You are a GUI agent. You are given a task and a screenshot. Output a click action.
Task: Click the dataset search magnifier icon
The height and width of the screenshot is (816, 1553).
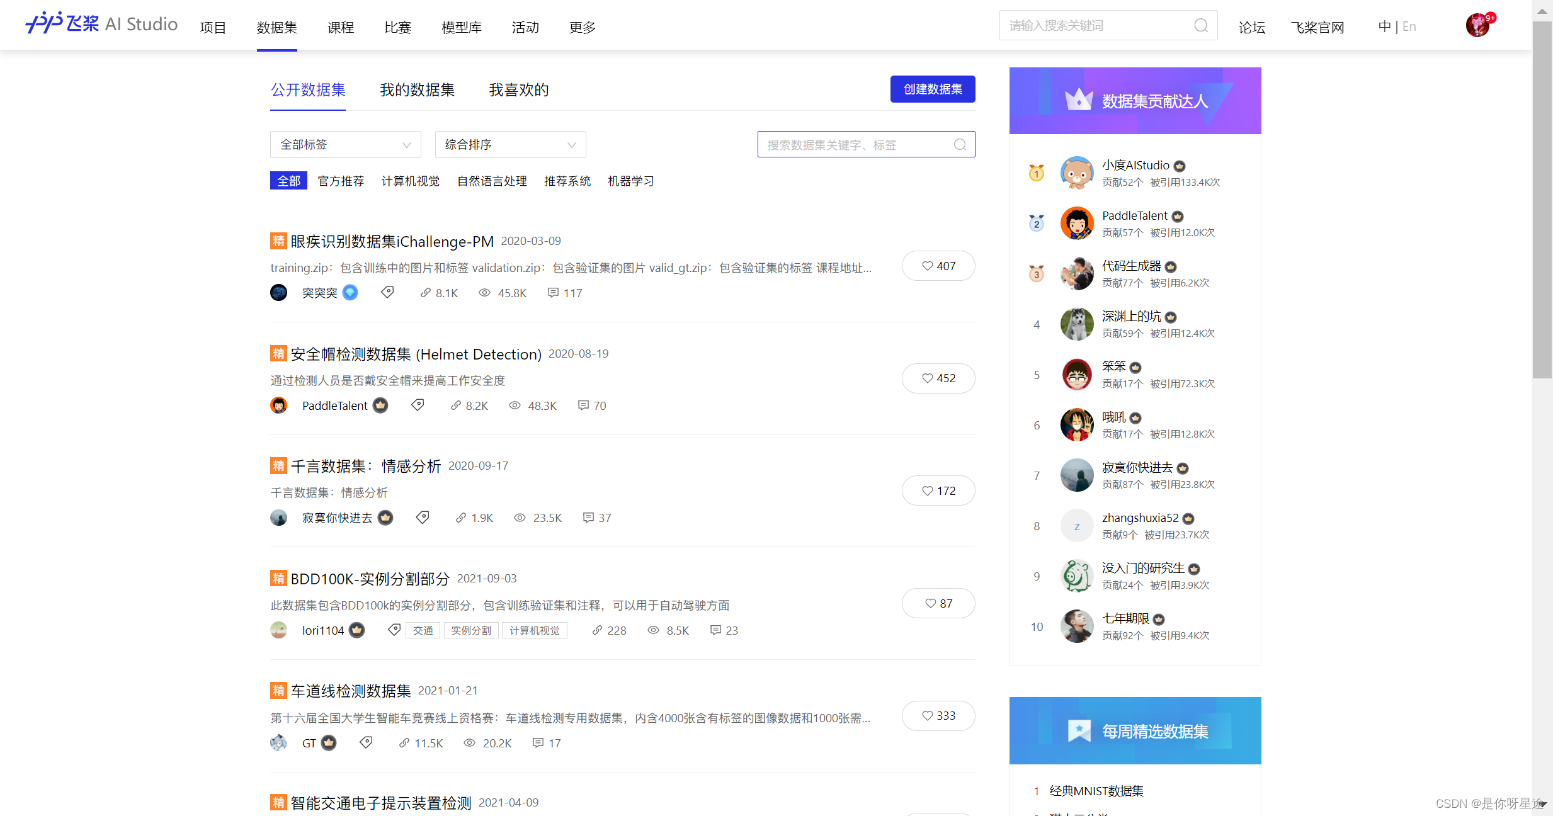tap(960, 145)
